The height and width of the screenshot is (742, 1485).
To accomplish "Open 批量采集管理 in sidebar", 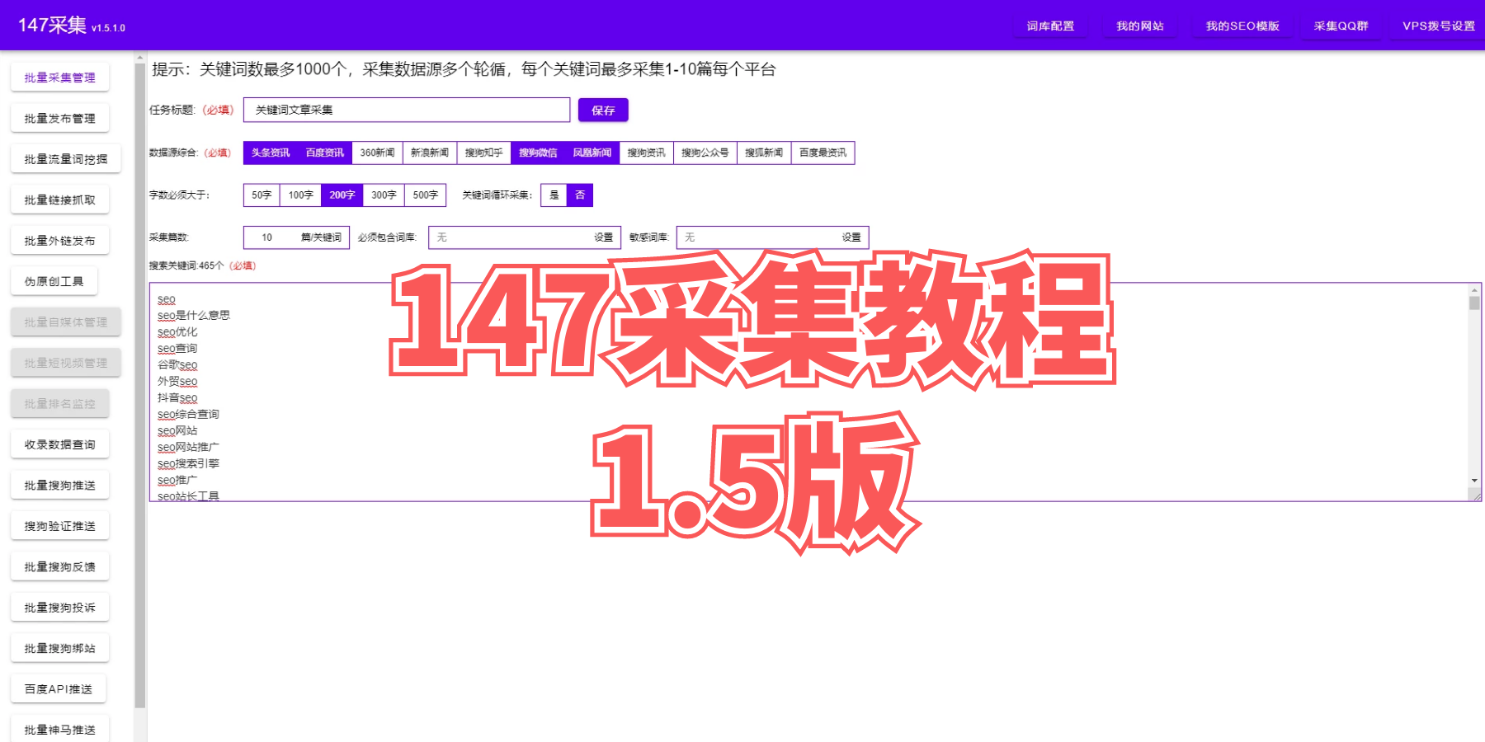I will [60, 77].
